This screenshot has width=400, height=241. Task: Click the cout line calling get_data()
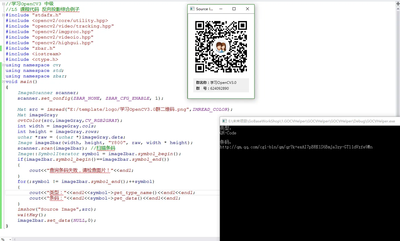click(x=105, y=198)
